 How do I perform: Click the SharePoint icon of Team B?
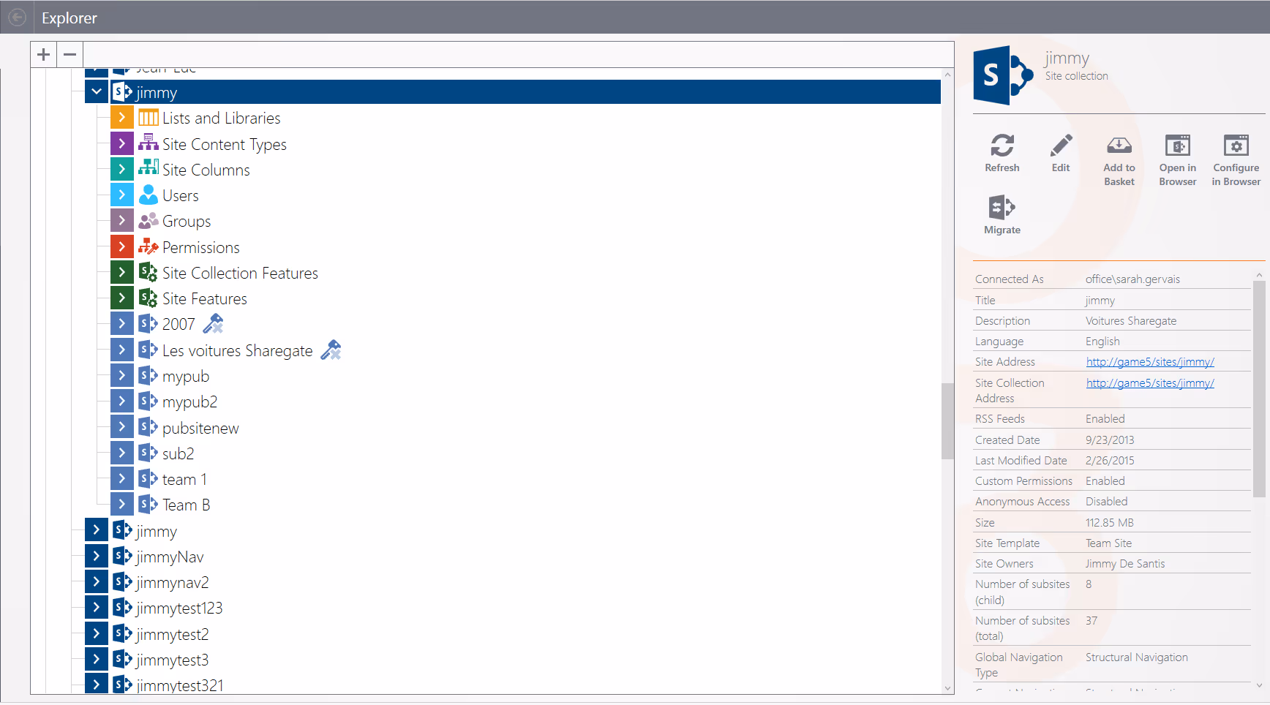click(x=149, y=505)
